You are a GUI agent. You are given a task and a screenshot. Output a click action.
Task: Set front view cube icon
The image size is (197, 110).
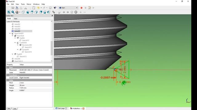click(28, 12)
